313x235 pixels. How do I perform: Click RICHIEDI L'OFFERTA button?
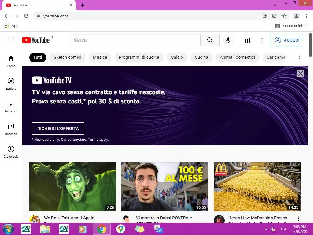pos(58,129)
